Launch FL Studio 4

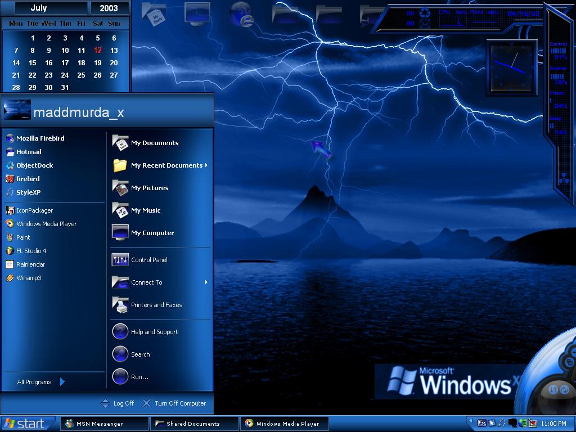coord(26,251)
